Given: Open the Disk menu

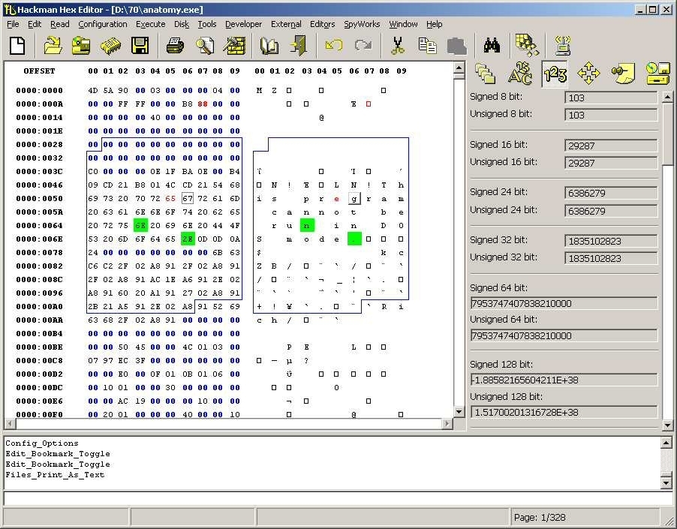Looking at the screenshot, I should tap(182, 24).
